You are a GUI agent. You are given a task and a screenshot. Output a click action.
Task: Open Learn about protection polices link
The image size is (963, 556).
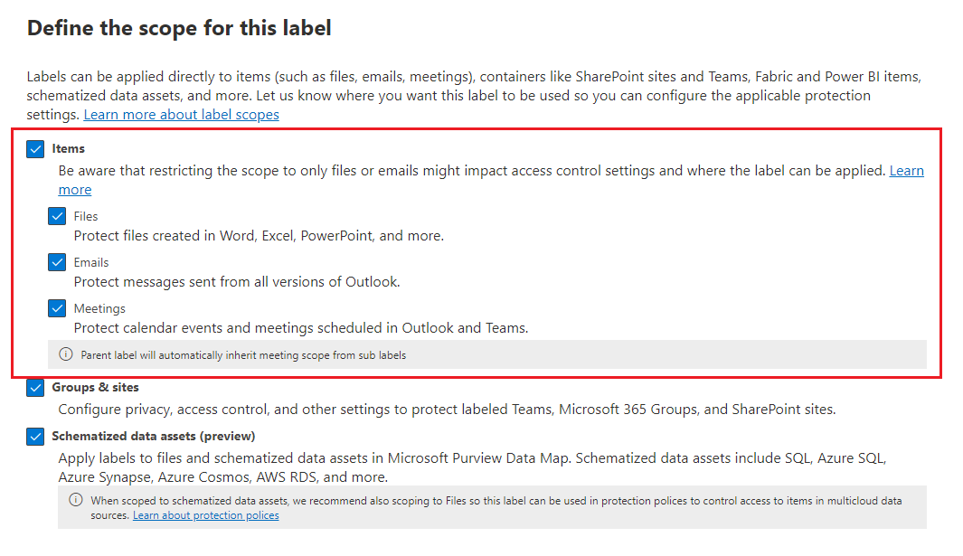(205, 514)
